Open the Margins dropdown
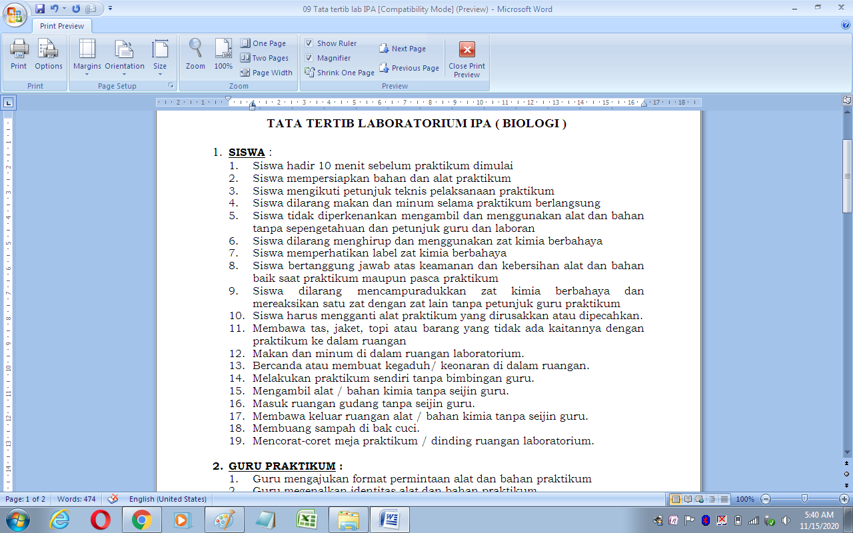The height and width of the screenshot is (533, 853). pos(86,57)
